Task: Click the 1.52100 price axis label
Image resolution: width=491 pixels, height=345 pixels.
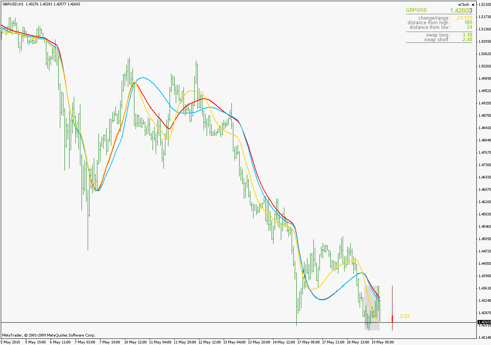Action: (x=484, y=5)
